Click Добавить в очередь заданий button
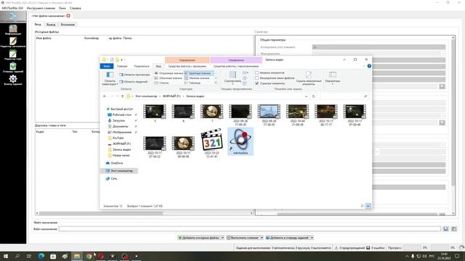The height and width of the screenshot is (261, 465). (288, 238)
